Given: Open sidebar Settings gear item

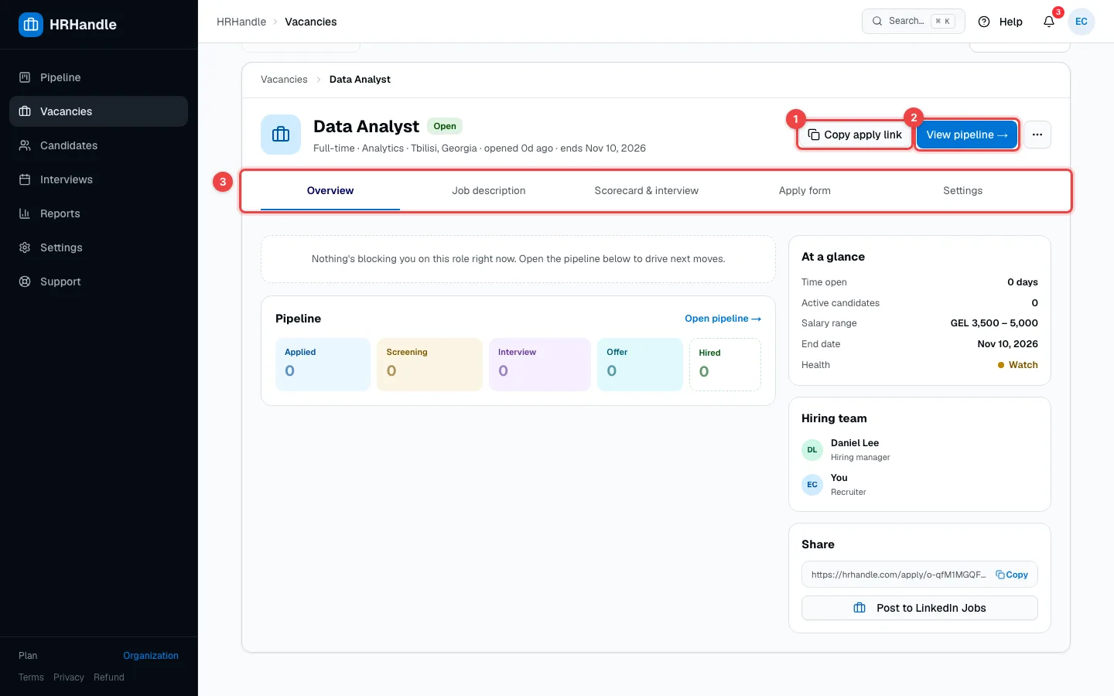Looking at the screenshot, I should 98,247.
